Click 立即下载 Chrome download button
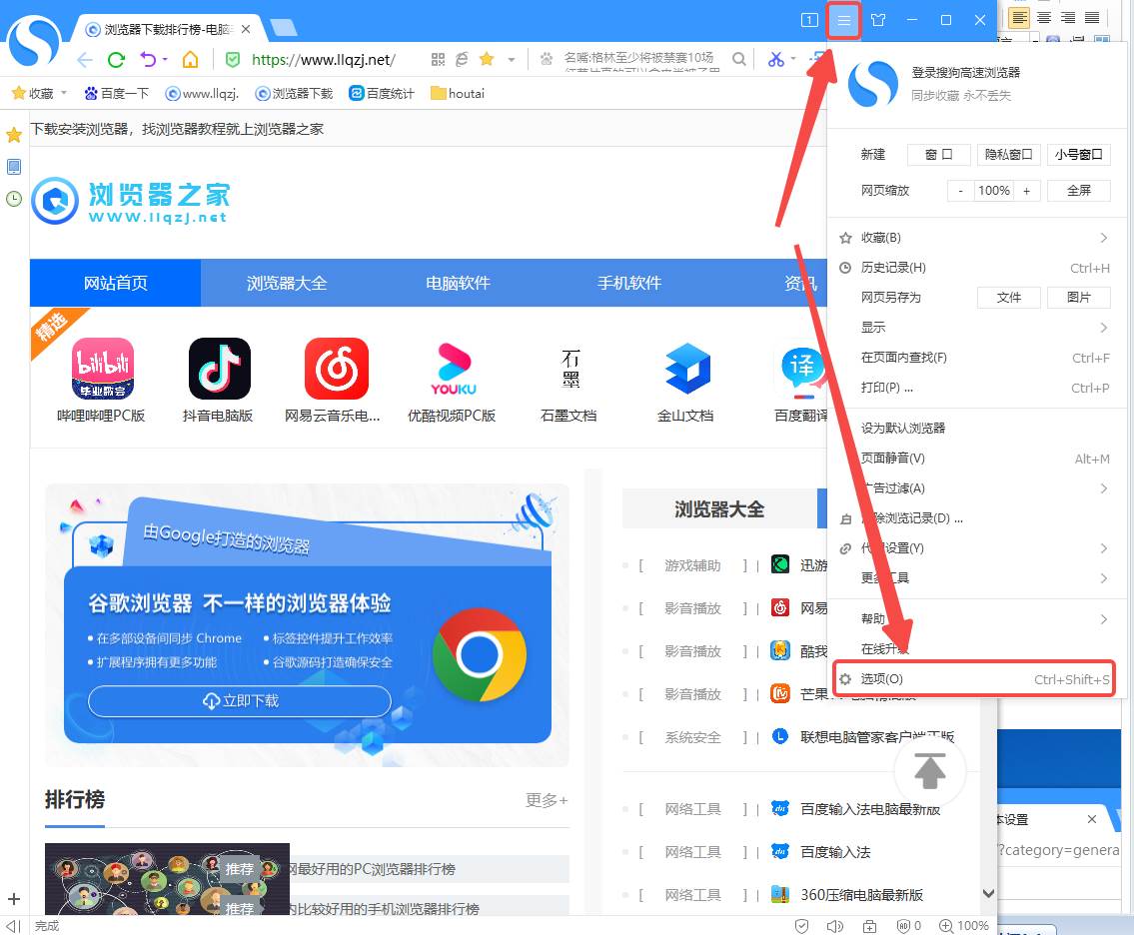This screenshot has width=1134, height=935. [240, 700]
